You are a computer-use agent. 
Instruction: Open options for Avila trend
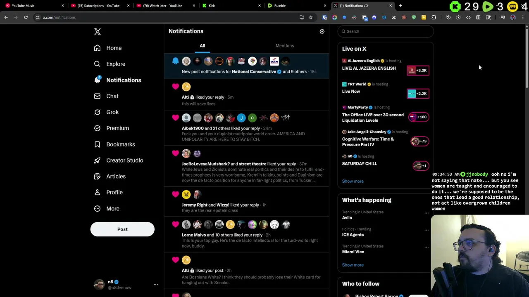click(x=427, y=213)
